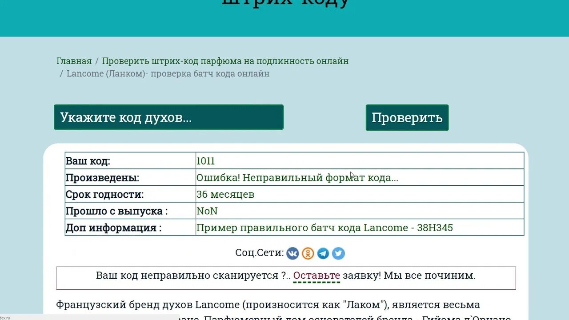
Task: Open the VK social share icon
Action: [x=293, y=253]
